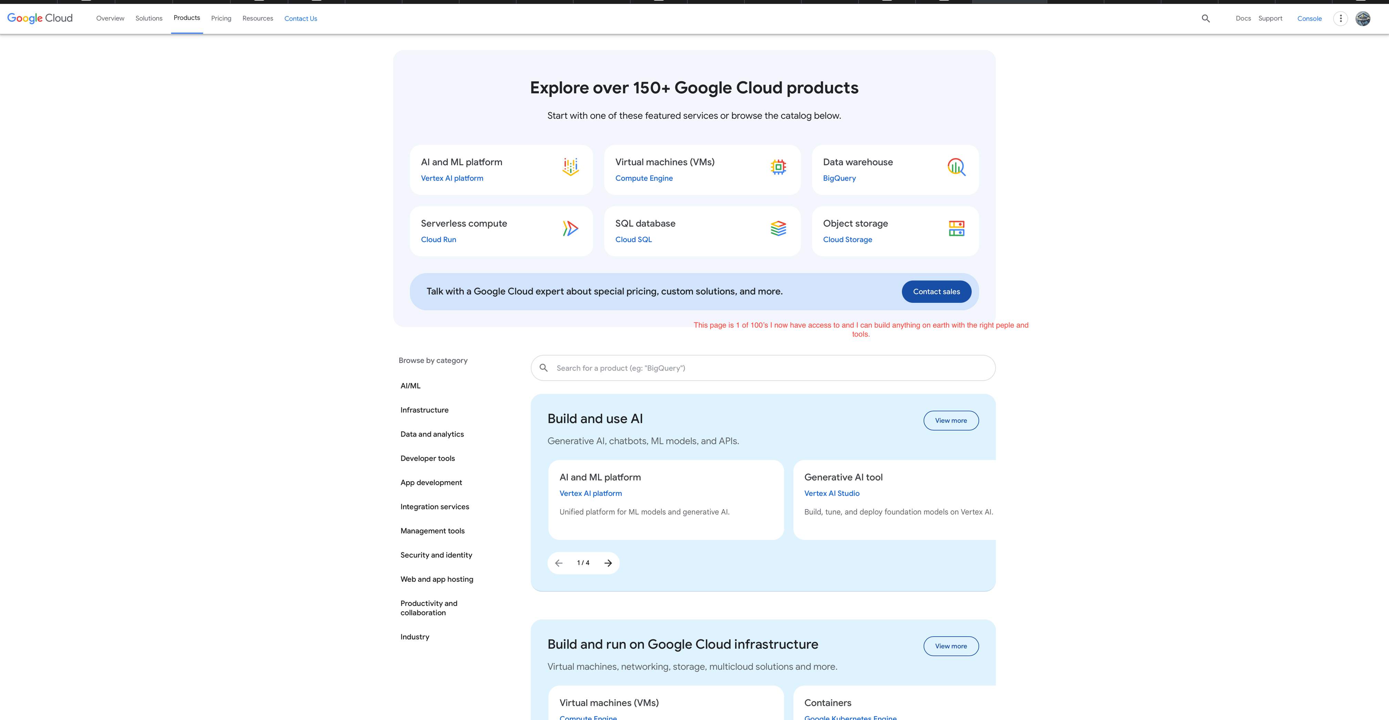Viewport: 1389px width, 720px height.
Task: Select the Security and identity category
Action: pyautogui.click(x=436, y=555)
